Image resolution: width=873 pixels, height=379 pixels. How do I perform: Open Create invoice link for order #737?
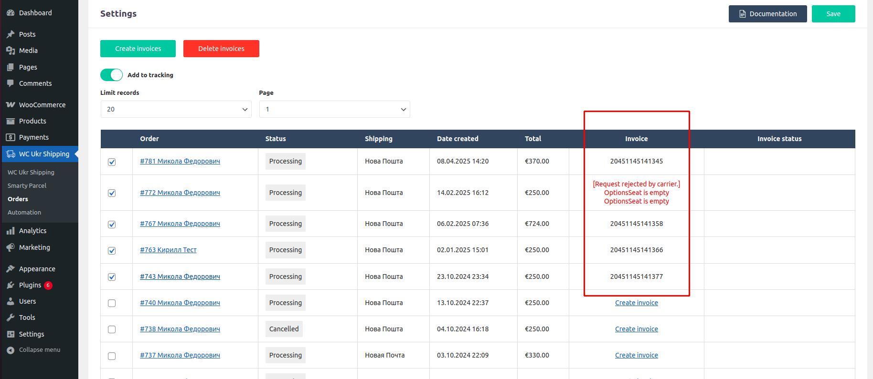coord(636,355)
